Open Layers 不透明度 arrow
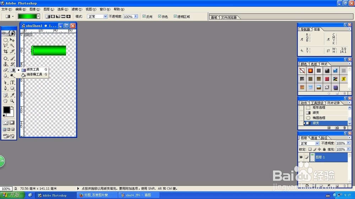The width and height of the screenshot is (355, 199). (348, 143)
